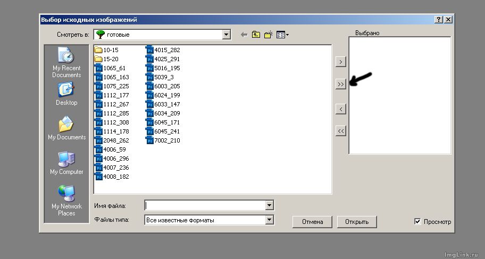Select file '4015_282'

point(163,50)
